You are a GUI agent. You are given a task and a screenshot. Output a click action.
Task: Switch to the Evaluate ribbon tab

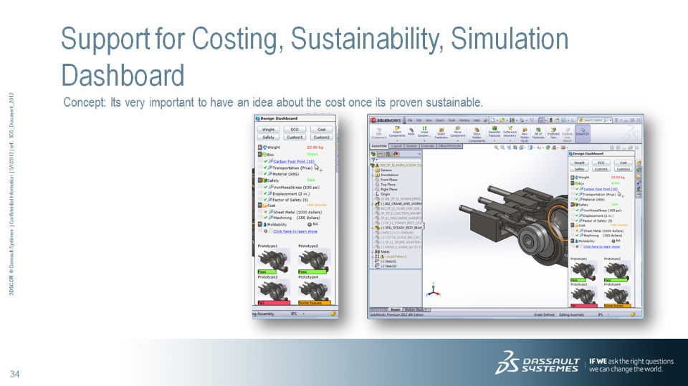(x=427, y=146)
